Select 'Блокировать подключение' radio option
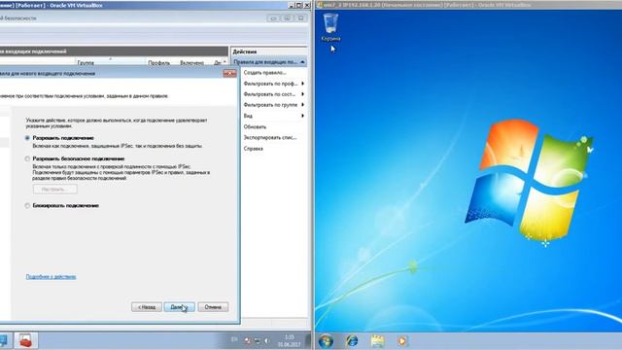 (x=27, y=205)
